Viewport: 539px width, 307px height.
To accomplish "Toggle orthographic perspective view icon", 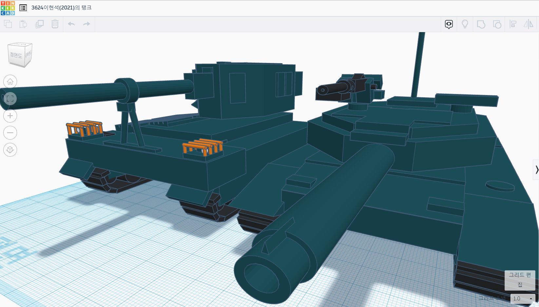I will point(10,150).
